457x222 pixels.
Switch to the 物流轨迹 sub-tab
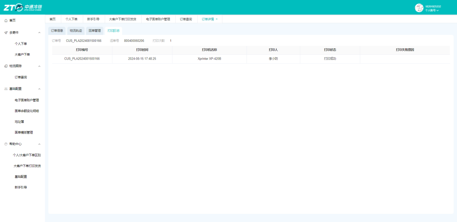pyautogui.click(x=76, y=30)
